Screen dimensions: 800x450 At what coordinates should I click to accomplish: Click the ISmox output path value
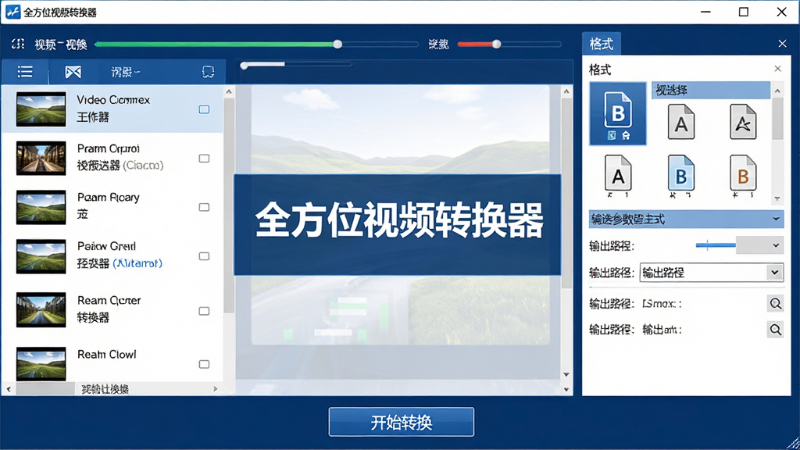click(x=662, y=304)
